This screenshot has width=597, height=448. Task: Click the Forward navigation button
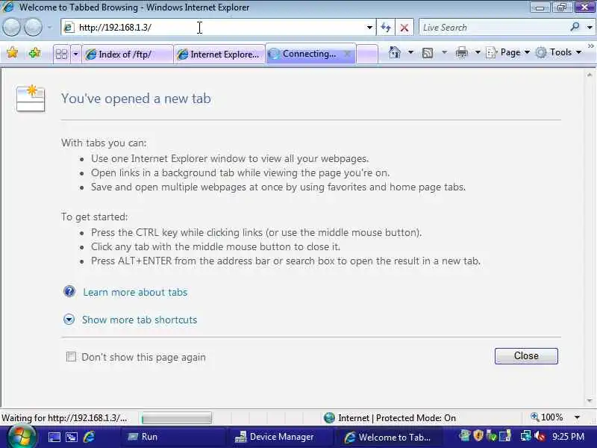pyautogui.click(x=33, y=27)
